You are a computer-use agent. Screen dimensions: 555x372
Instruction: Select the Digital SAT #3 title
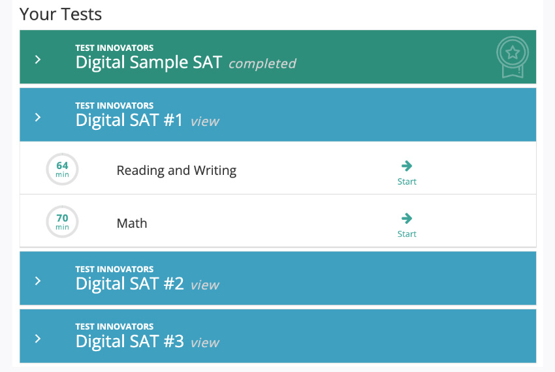click(129, 341)
